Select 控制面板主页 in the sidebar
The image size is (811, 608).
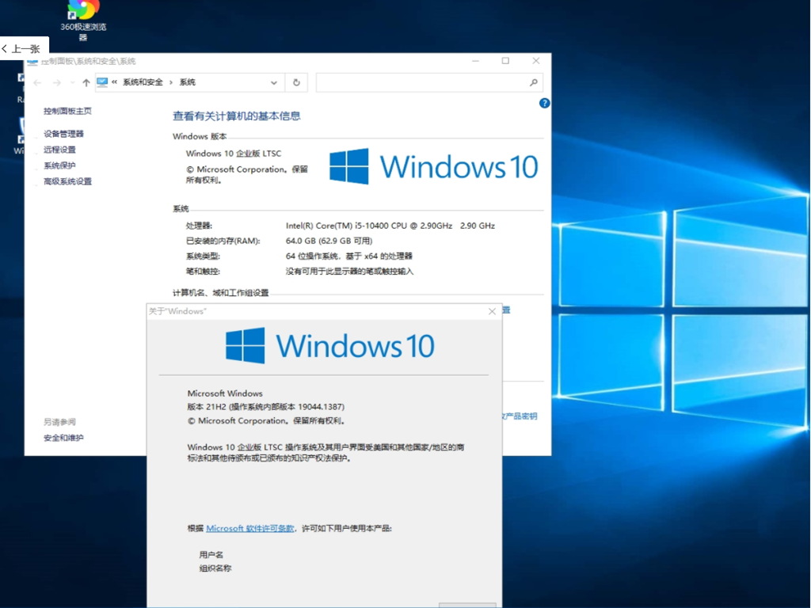pos(67,111)
